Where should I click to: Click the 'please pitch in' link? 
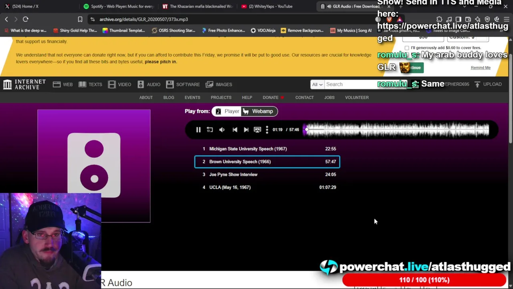pyautogui.click(x=160, y=62)
